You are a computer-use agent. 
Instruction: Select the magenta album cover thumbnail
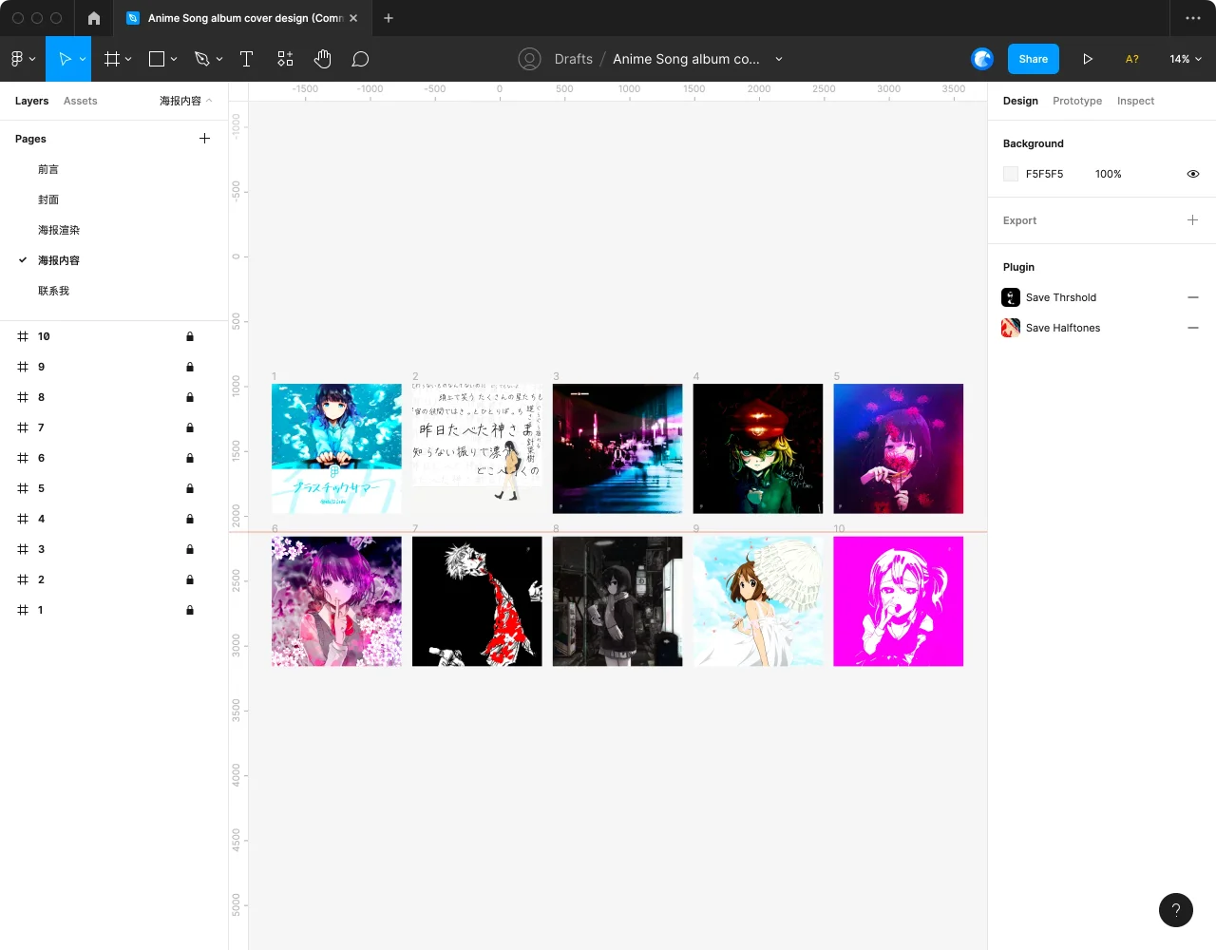coord(898,601)
